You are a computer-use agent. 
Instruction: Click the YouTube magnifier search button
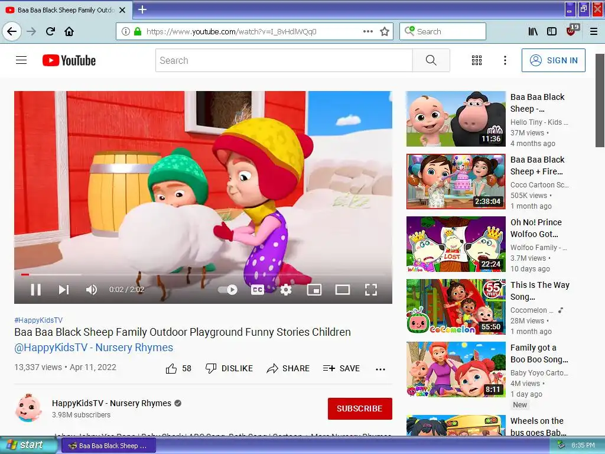(431, 60)
